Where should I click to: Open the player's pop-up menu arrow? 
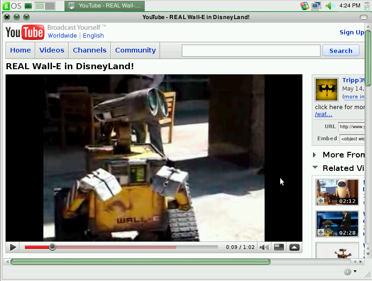(294, 247)
